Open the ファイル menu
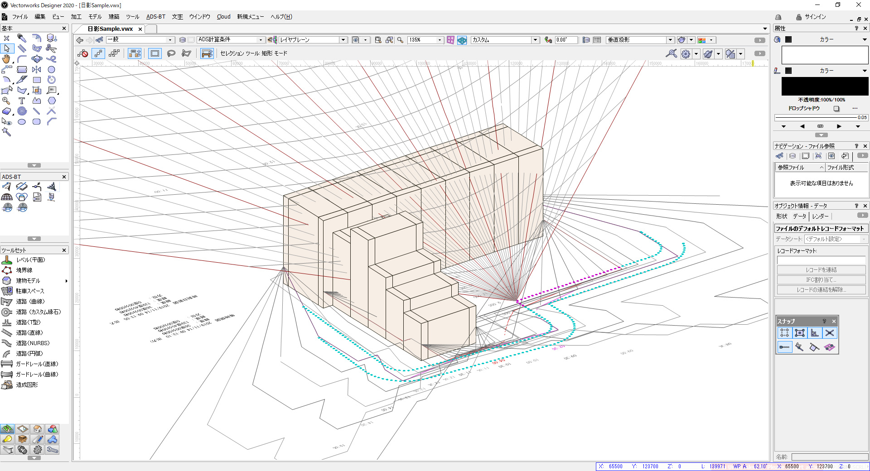This screenshot has width=870, height=471. (20, 17)
